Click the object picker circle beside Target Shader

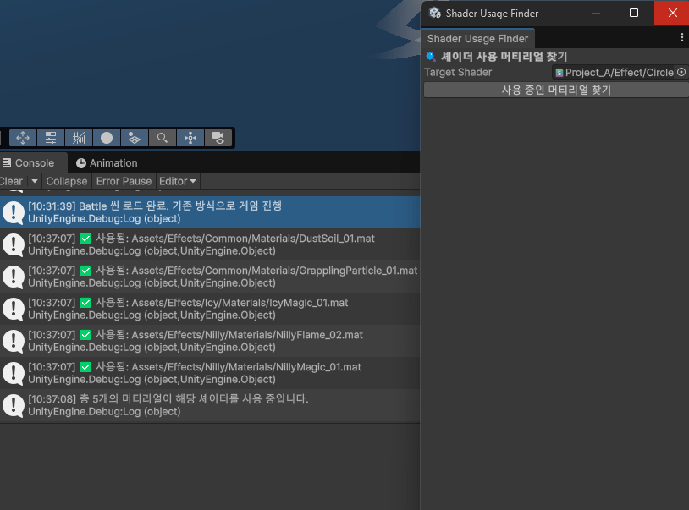click(681, 73)
